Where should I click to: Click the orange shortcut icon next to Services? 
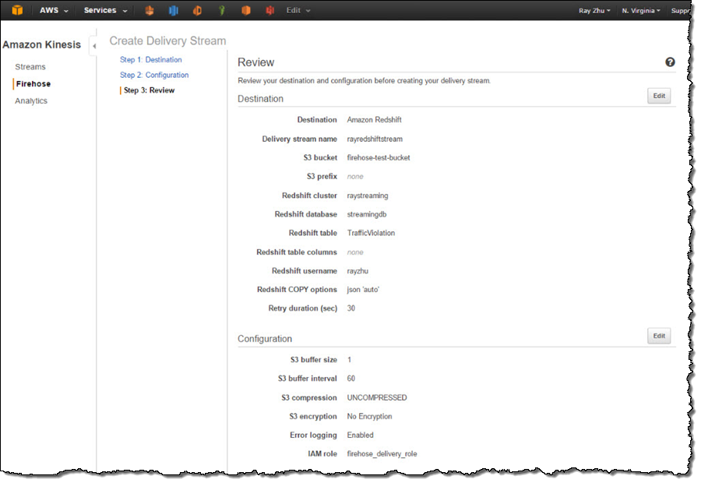point(150,10)
